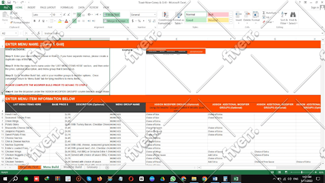Switch to the INSERT ribbon tab
Viewport: 325px width, 183px height.
coord(31,8)
